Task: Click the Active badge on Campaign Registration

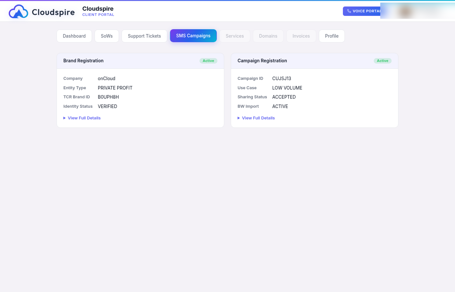Action: click(x=383, y=61)
